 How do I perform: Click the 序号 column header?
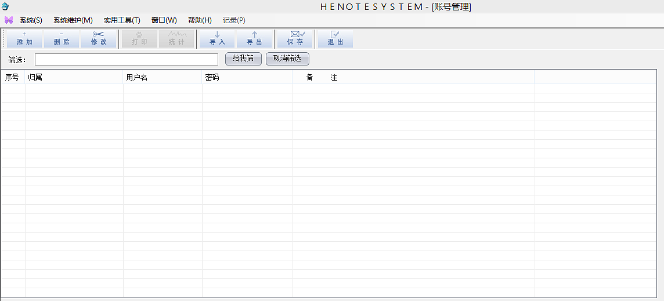[x=13, y=77]
